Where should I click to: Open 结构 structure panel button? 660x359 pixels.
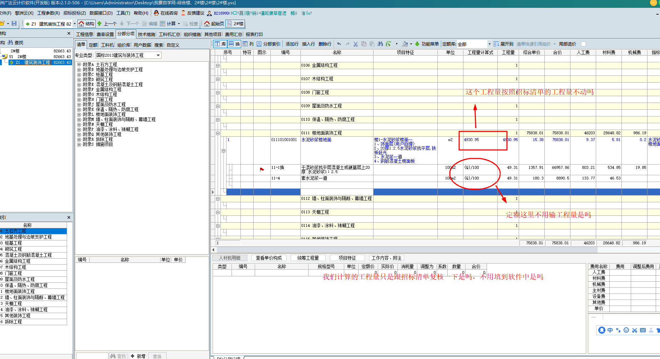click(86, 24)
